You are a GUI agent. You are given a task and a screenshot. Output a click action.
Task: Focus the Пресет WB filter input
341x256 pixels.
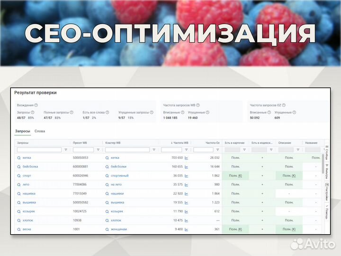coord(83,150)
